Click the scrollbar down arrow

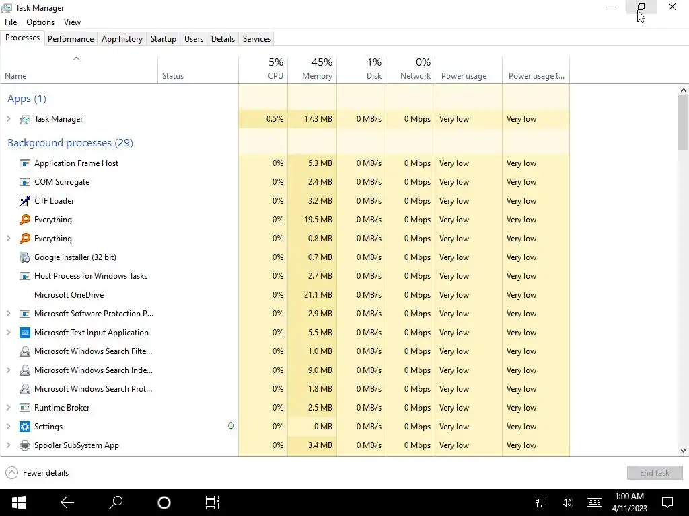click(683, 451)
